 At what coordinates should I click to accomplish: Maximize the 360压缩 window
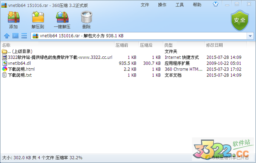pos(237,4)
